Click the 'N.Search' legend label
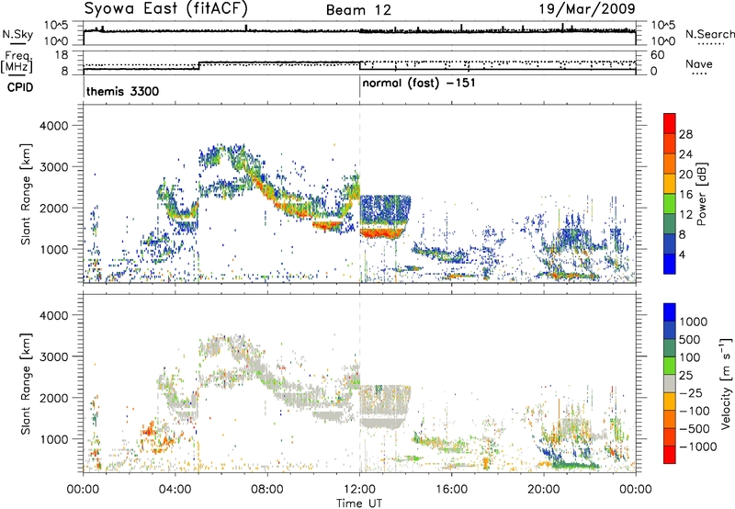The width and height of the screenshot is (735, 509). tap(709, 34)
